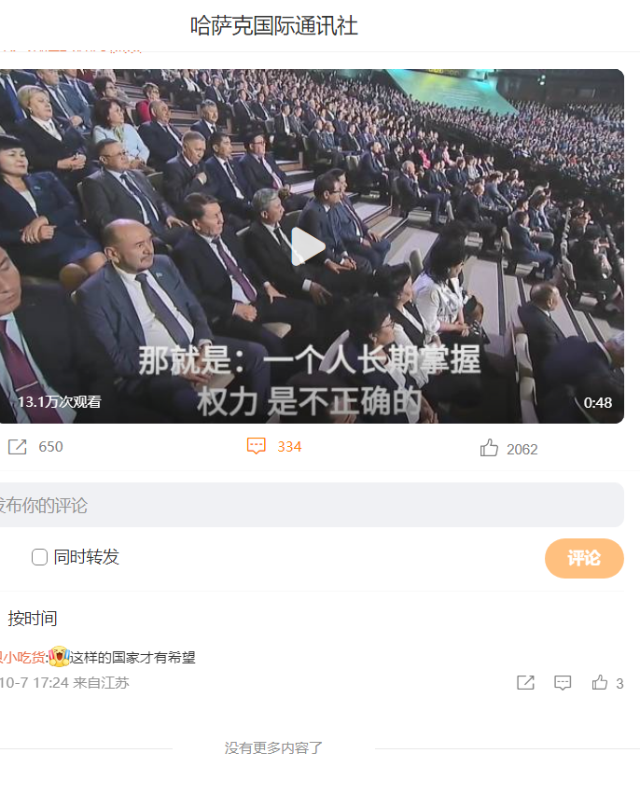Viewport: 640px width, 795px height.
Task: Click the video duration 0:48 label
Action: click(x=597, y=402)
